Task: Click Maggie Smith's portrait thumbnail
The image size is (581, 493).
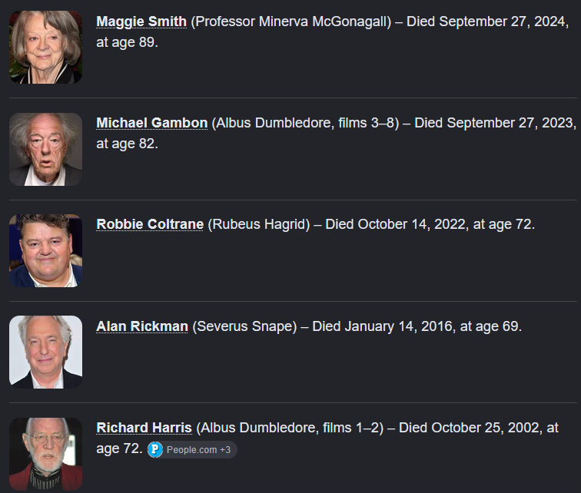Action: pos(45,47)
